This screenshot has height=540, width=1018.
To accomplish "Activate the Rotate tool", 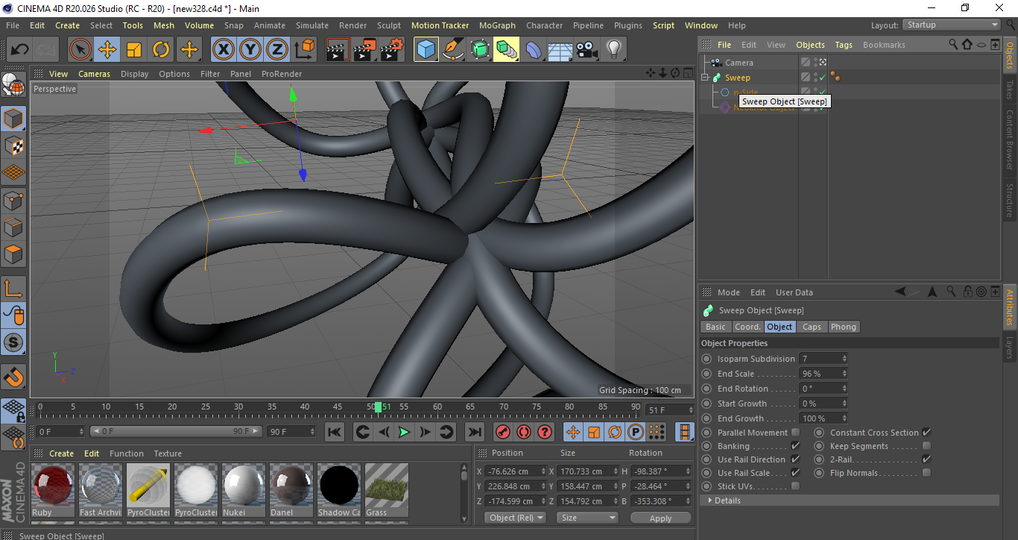I will pos(161,50).
